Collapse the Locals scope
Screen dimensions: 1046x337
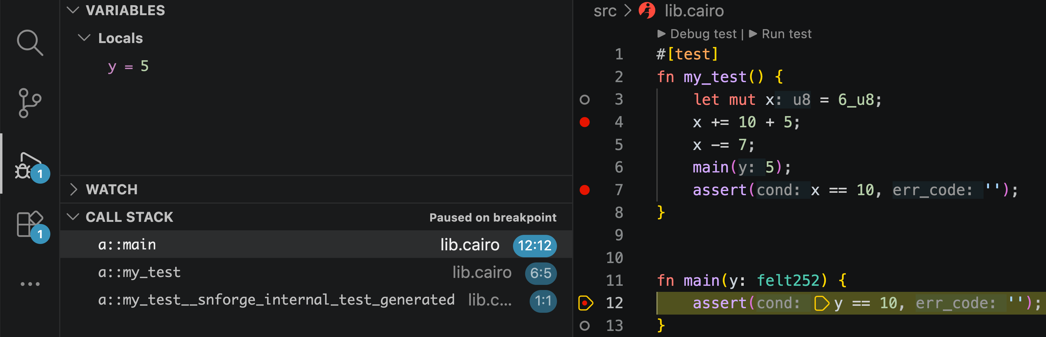pos(84,38)
